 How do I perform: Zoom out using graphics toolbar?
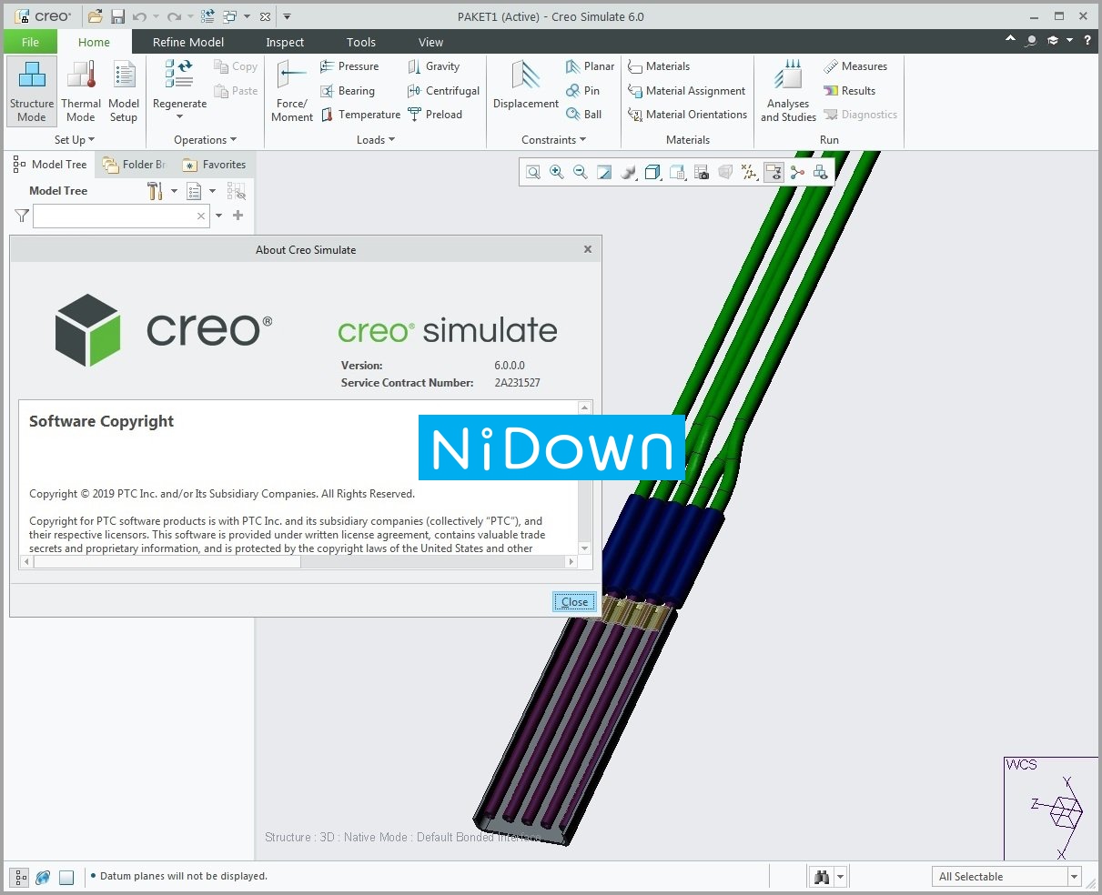click(x=581, y=172)
